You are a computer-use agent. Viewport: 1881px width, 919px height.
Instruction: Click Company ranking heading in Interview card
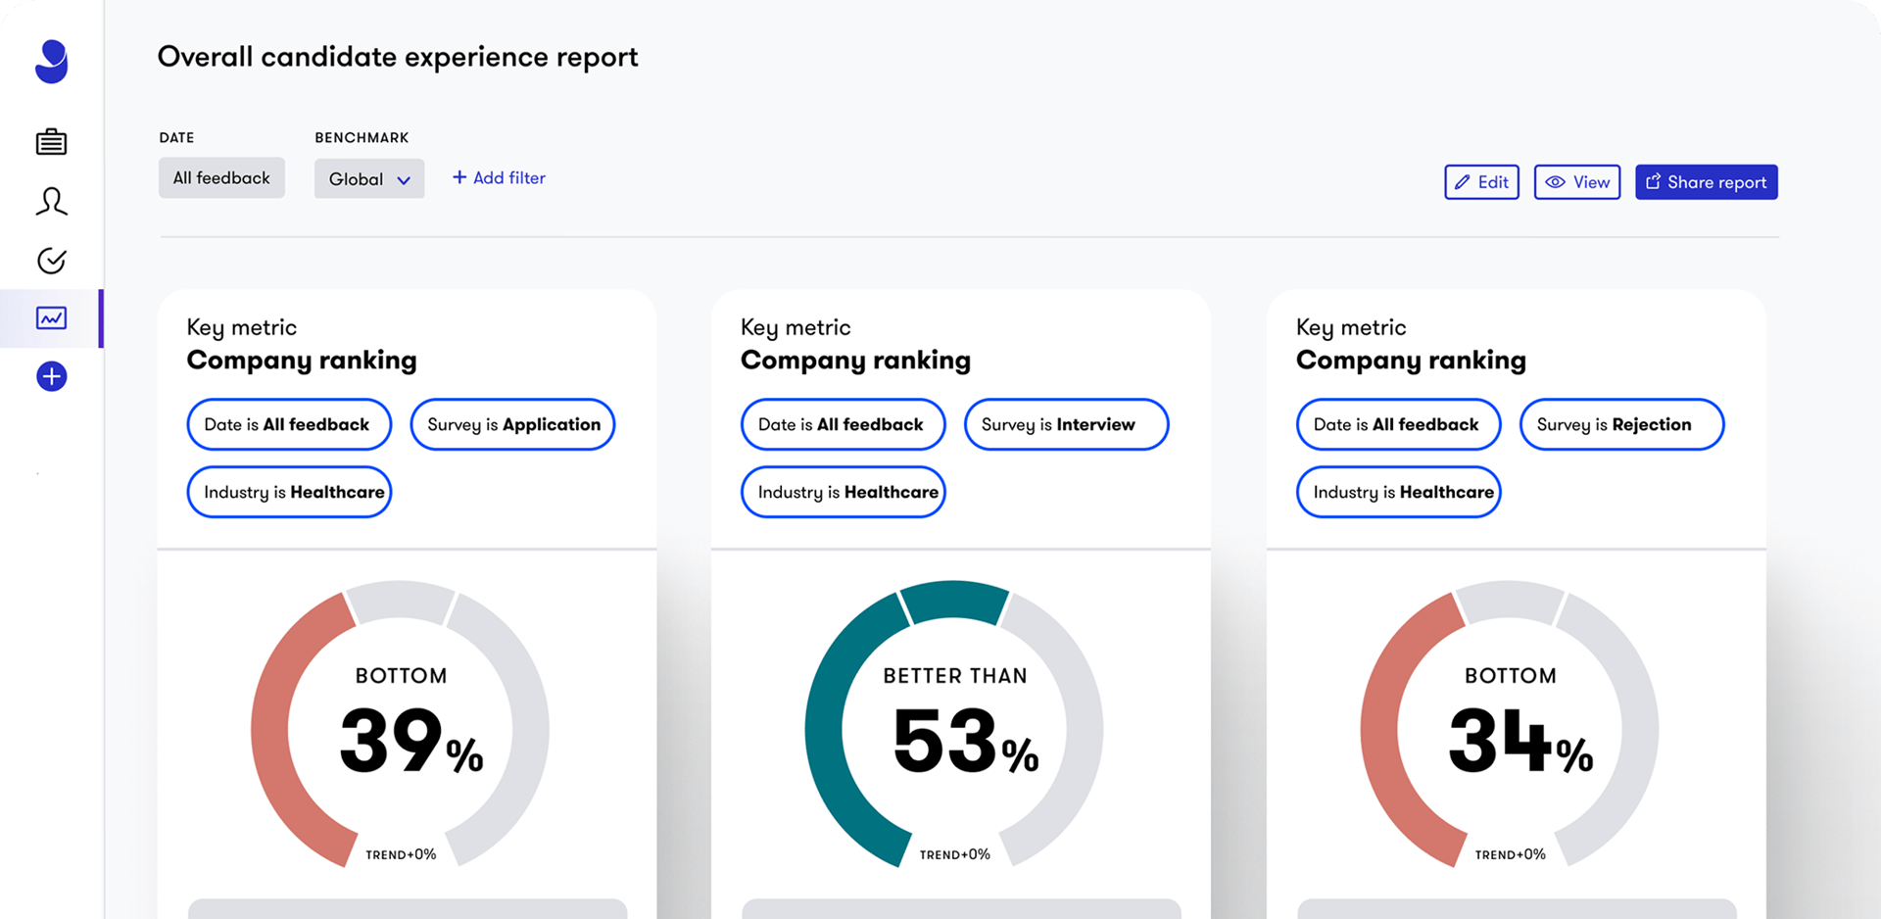point(856,361)
